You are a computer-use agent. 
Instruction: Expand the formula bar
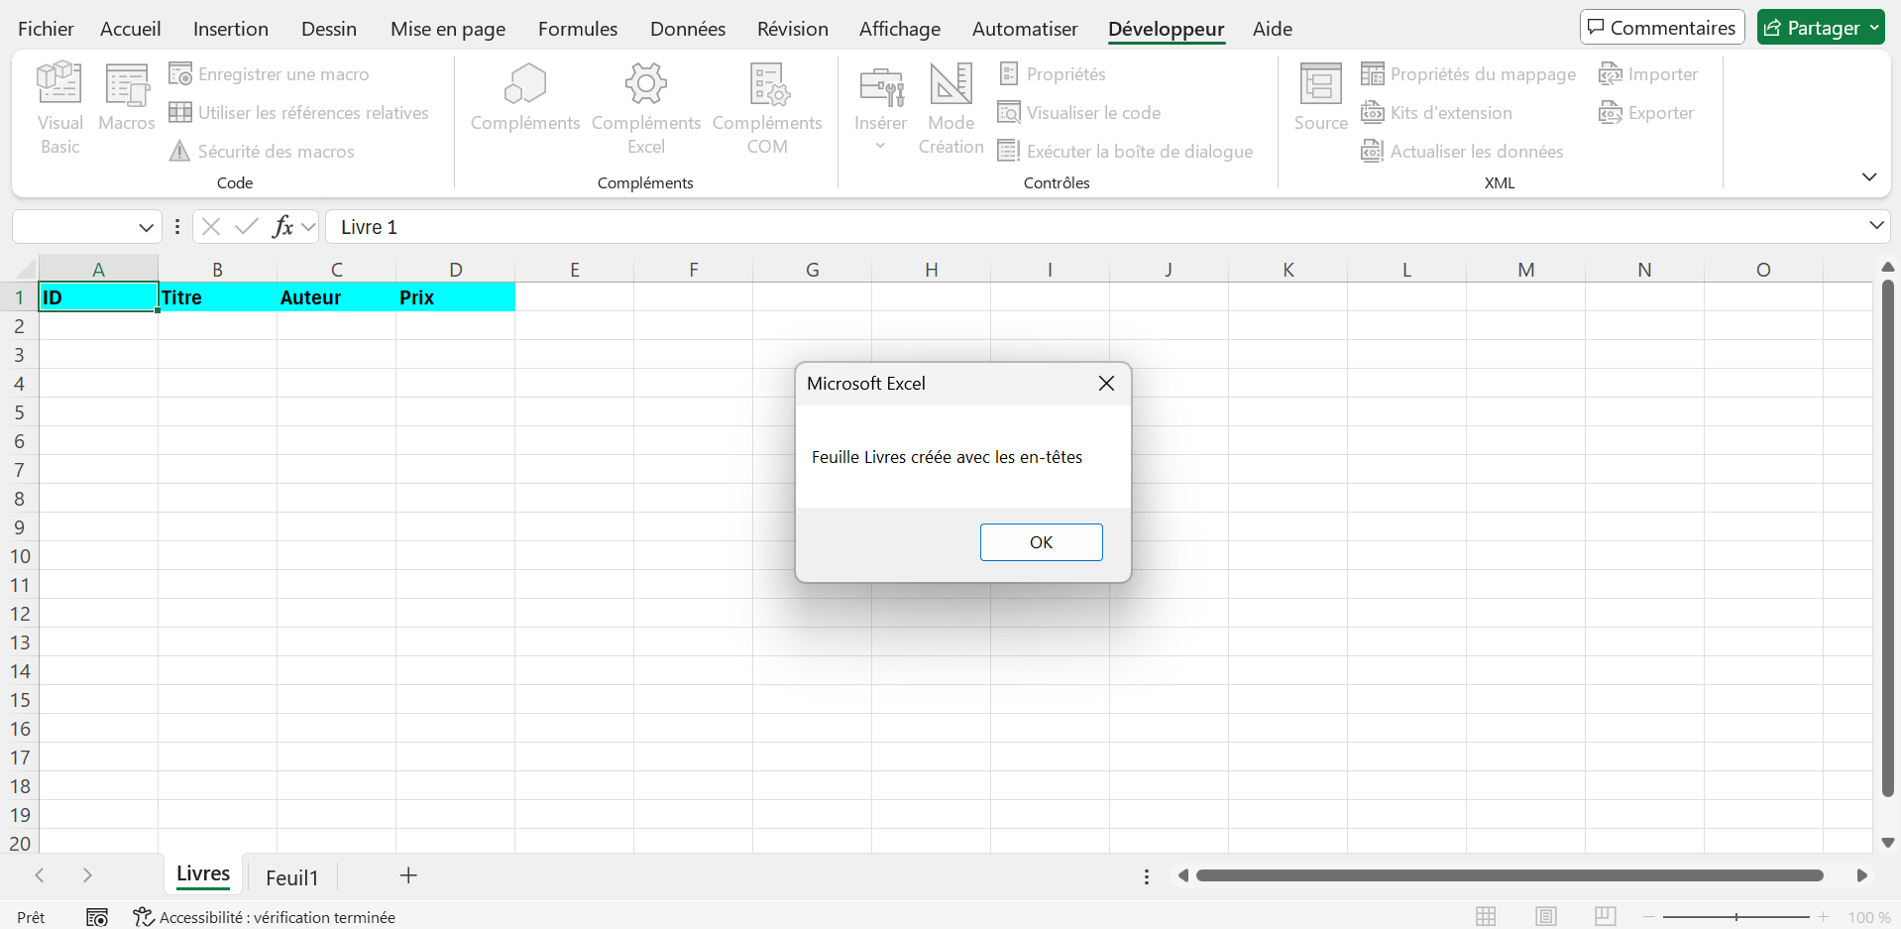click(x=1876, y=226)
